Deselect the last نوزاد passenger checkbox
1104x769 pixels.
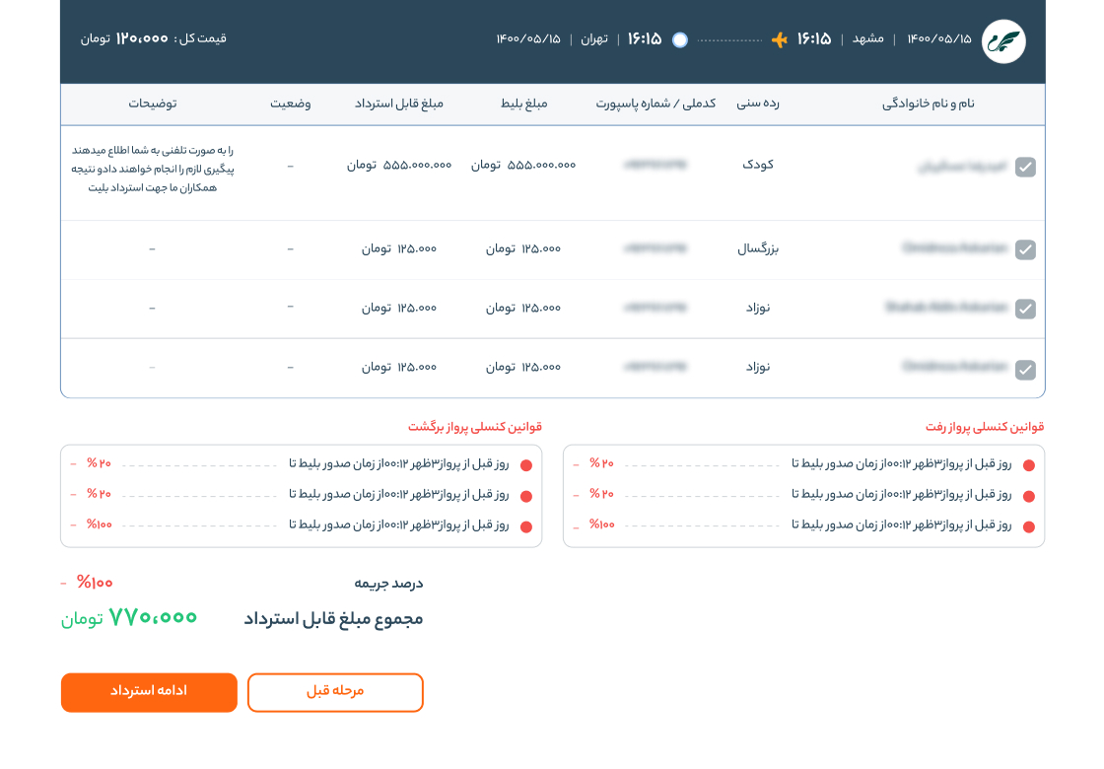[x=1025, y=370]
